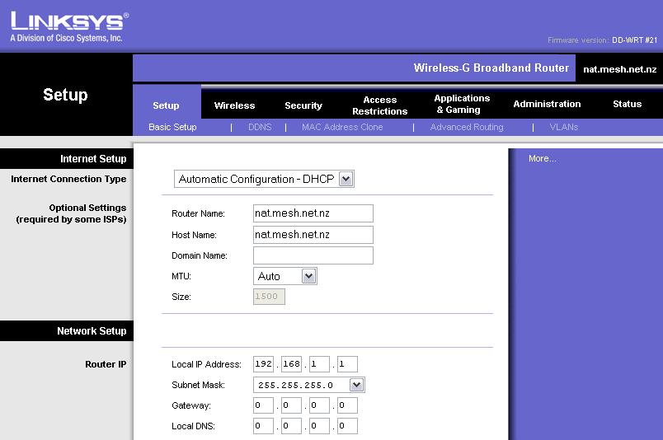Image resolution: width=663 pixels, height=440 pixels.
Task: Select the Basic Setup sub-tab
Action: pyautogui.click(x=172, y=127)
